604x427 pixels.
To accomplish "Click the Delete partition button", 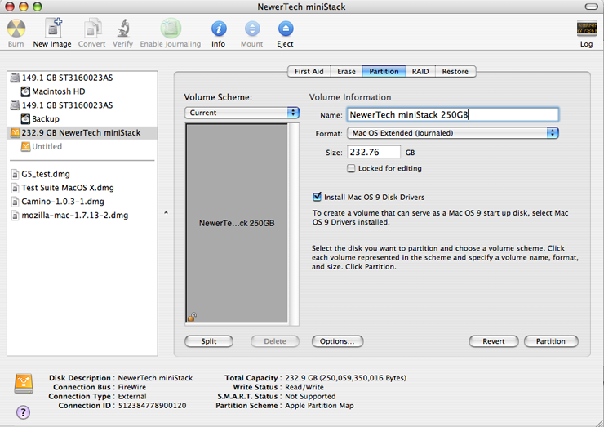I will (x=275, y=341).
